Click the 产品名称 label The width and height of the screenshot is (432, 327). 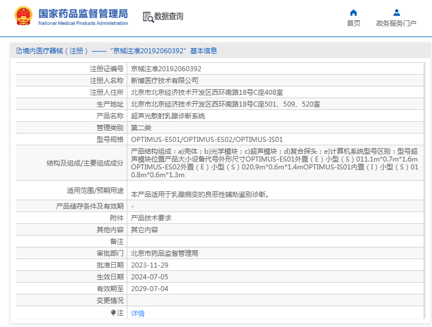pyautogui.click(x=110, y=116)
